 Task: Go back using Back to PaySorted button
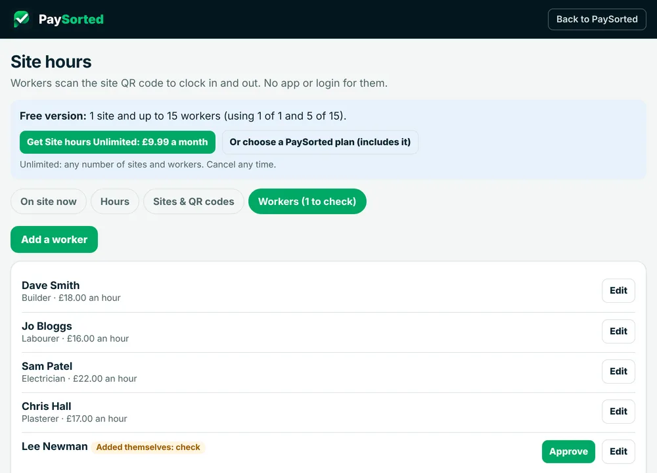pos(597,19)
